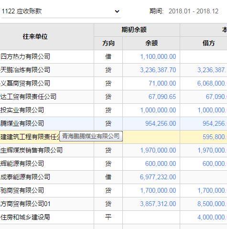The image size is (227, 229).
Task: Click 借 direction cell for 成泰能源有限公司
Action: coord(108,177)
